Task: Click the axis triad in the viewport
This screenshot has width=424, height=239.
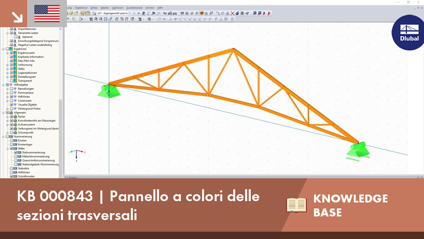Action: [77, 155]
